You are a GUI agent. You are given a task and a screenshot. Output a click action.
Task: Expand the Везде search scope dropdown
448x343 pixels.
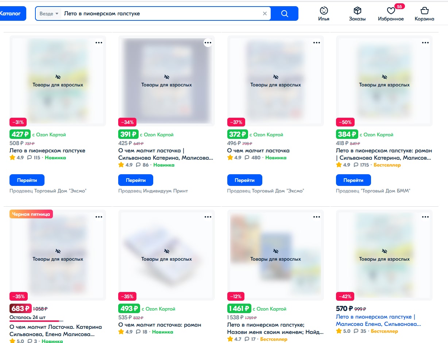click(x=49, y=13)
